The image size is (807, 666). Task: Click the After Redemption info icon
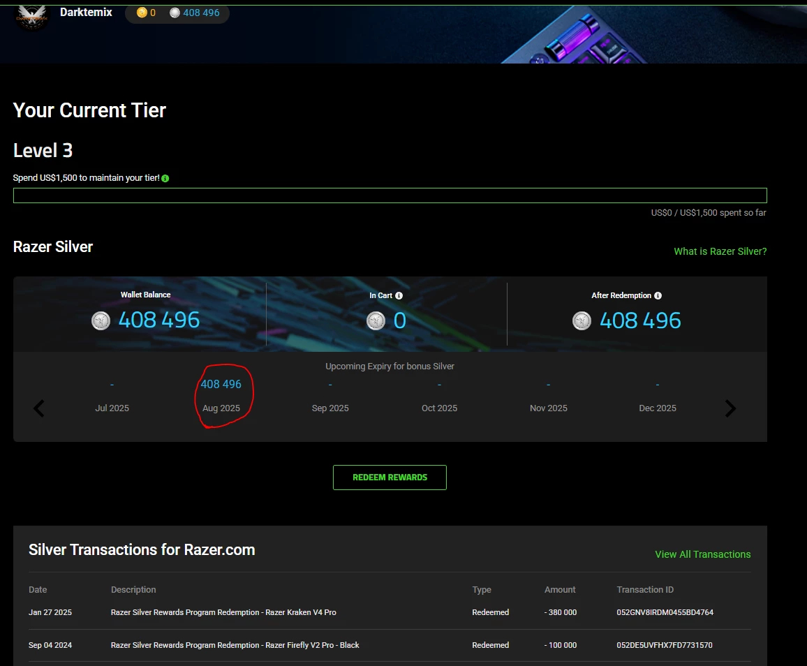point(658,295)
